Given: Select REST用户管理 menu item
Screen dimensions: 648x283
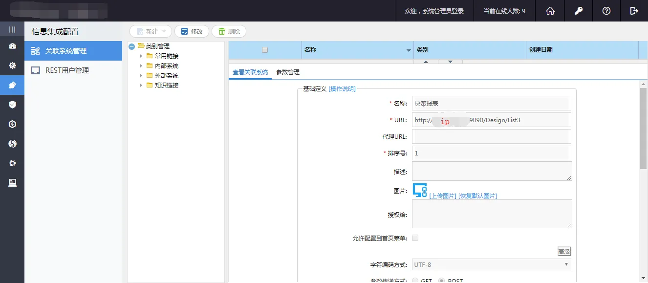Looking at the screenshot, I should (x=67, y=70).
